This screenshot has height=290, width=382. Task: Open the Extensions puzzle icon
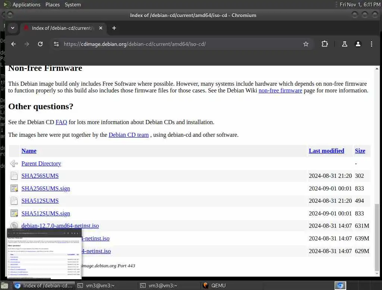tap(325, 44)
